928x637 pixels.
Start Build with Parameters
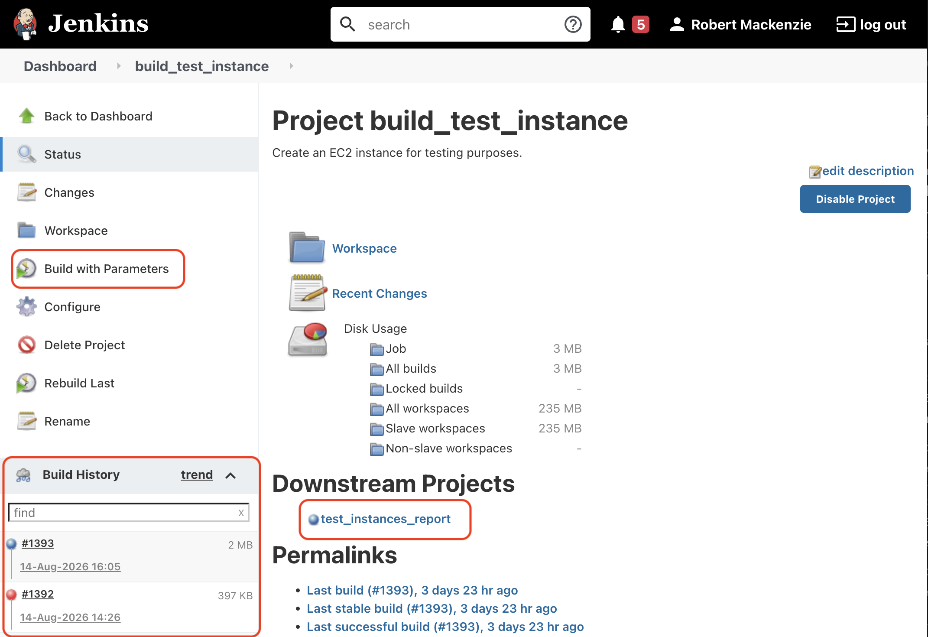[107, 269]
